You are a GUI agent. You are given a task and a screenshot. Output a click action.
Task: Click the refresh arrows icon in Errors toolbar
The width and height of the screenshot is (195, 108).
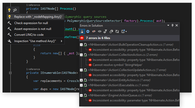[x=117, y=31]
